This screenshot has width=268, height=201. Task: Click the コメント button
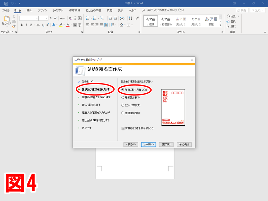click(x=258, y=10)
